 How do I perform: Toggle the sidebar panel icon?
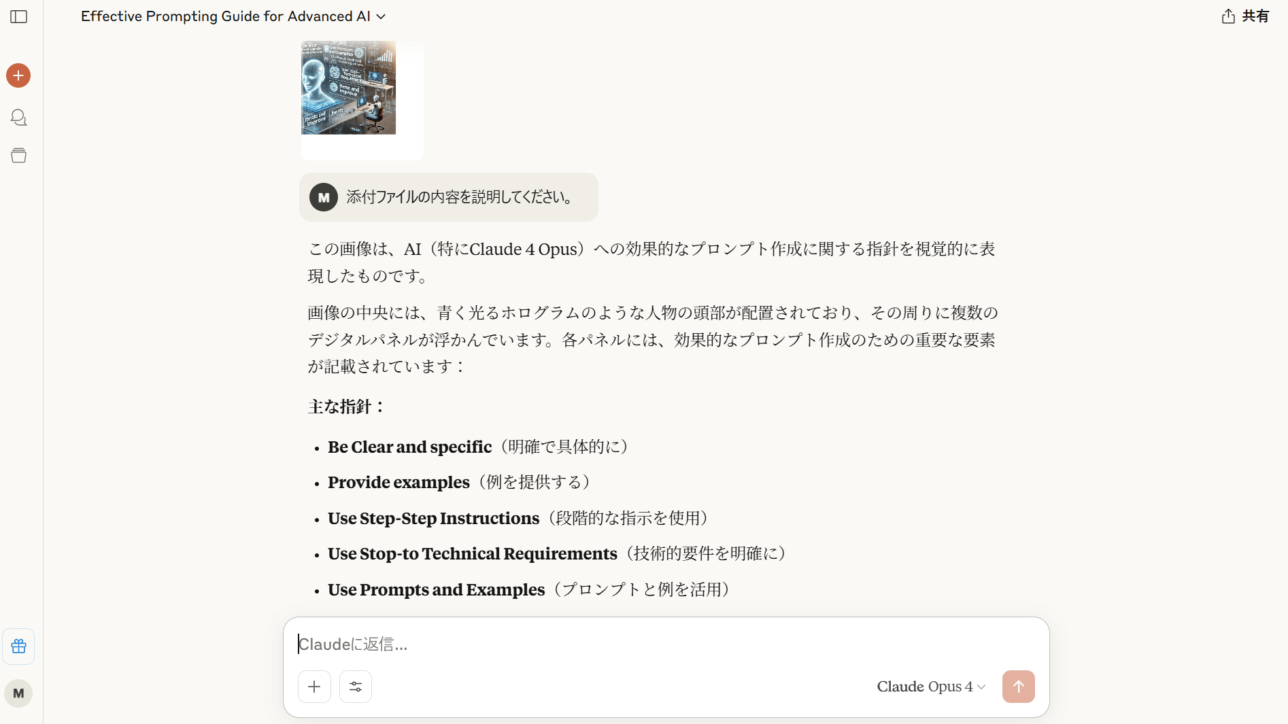pyautogui.click(x=19, y=16)
